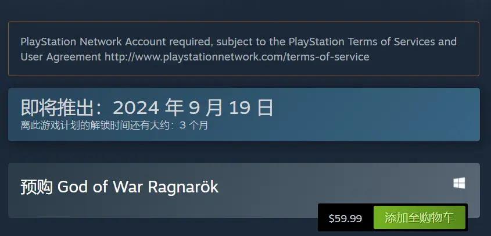Select the 预购 God of War Ragnarök title
This screenshot has height=236, width=491.
coord(119,187)
